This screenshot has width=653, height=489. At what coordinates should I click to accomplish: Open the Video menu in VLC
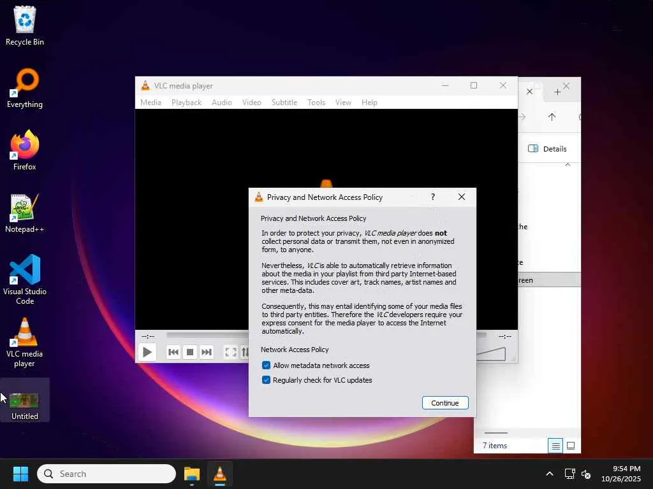point(251,103)
